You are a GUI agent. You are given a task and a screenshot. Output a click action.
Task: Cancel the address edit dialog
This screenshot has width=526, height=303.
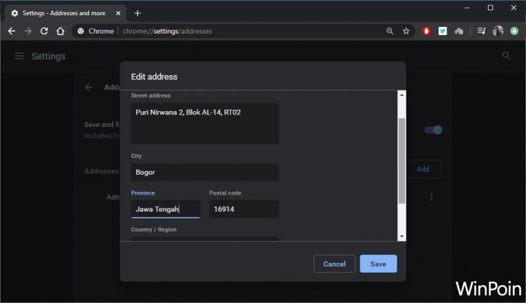[334, 264]
